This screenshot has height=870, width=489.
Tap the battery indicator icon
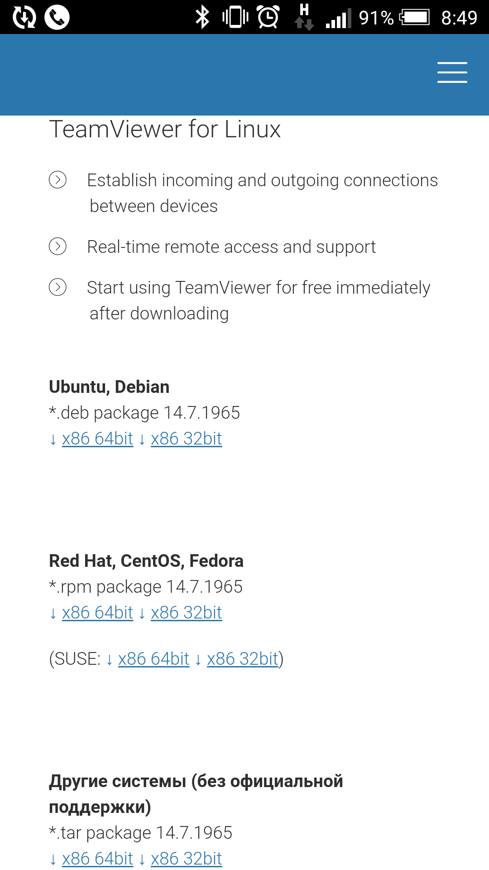(x=414, y=18)
